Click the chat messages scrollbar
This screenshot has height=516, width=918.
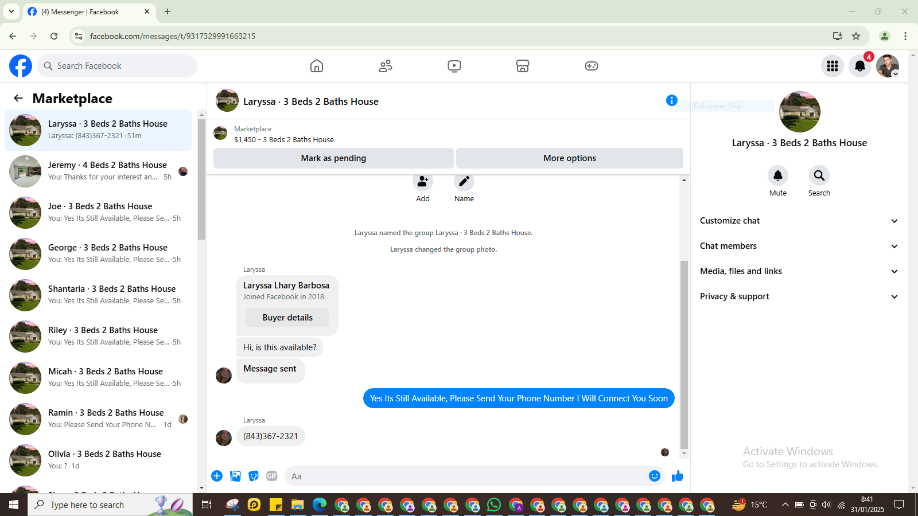(684, 354)
